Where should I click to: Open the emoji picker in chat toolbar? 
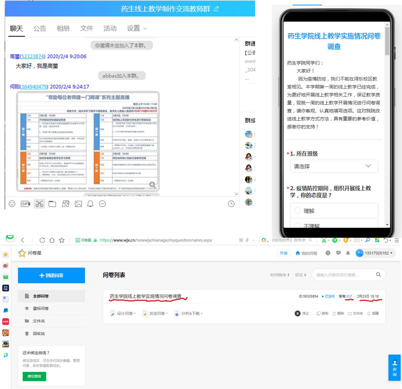coord(12,204)
